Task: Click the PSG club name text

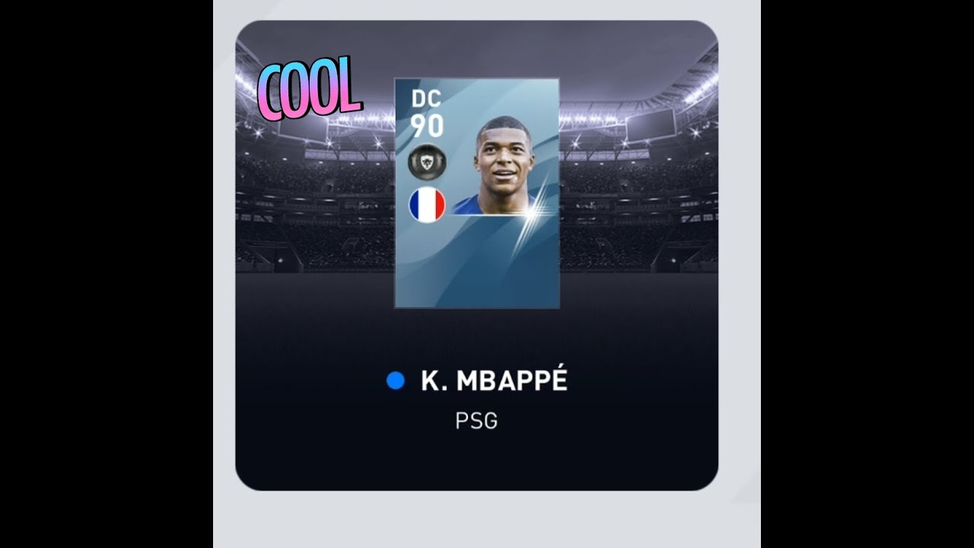Action: click(x=476, y=421)
